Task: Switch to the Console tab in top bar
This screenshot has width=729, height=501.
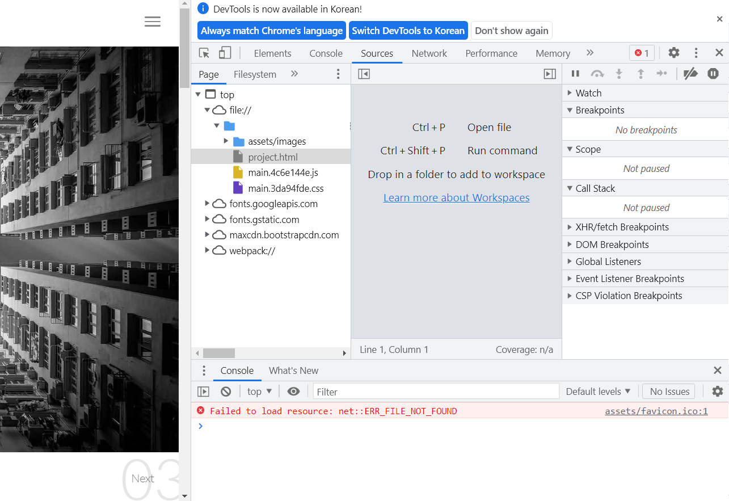Action: pyautogui.click(x=326, y=53)
